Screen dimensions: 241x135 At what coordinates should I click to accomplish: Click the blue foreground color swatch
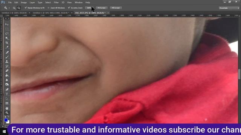coord(6,120)
